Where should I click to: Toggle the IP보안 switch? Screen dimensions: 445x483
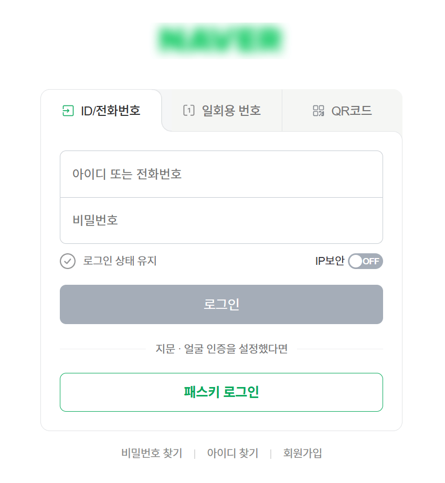[x=365, y=261]
